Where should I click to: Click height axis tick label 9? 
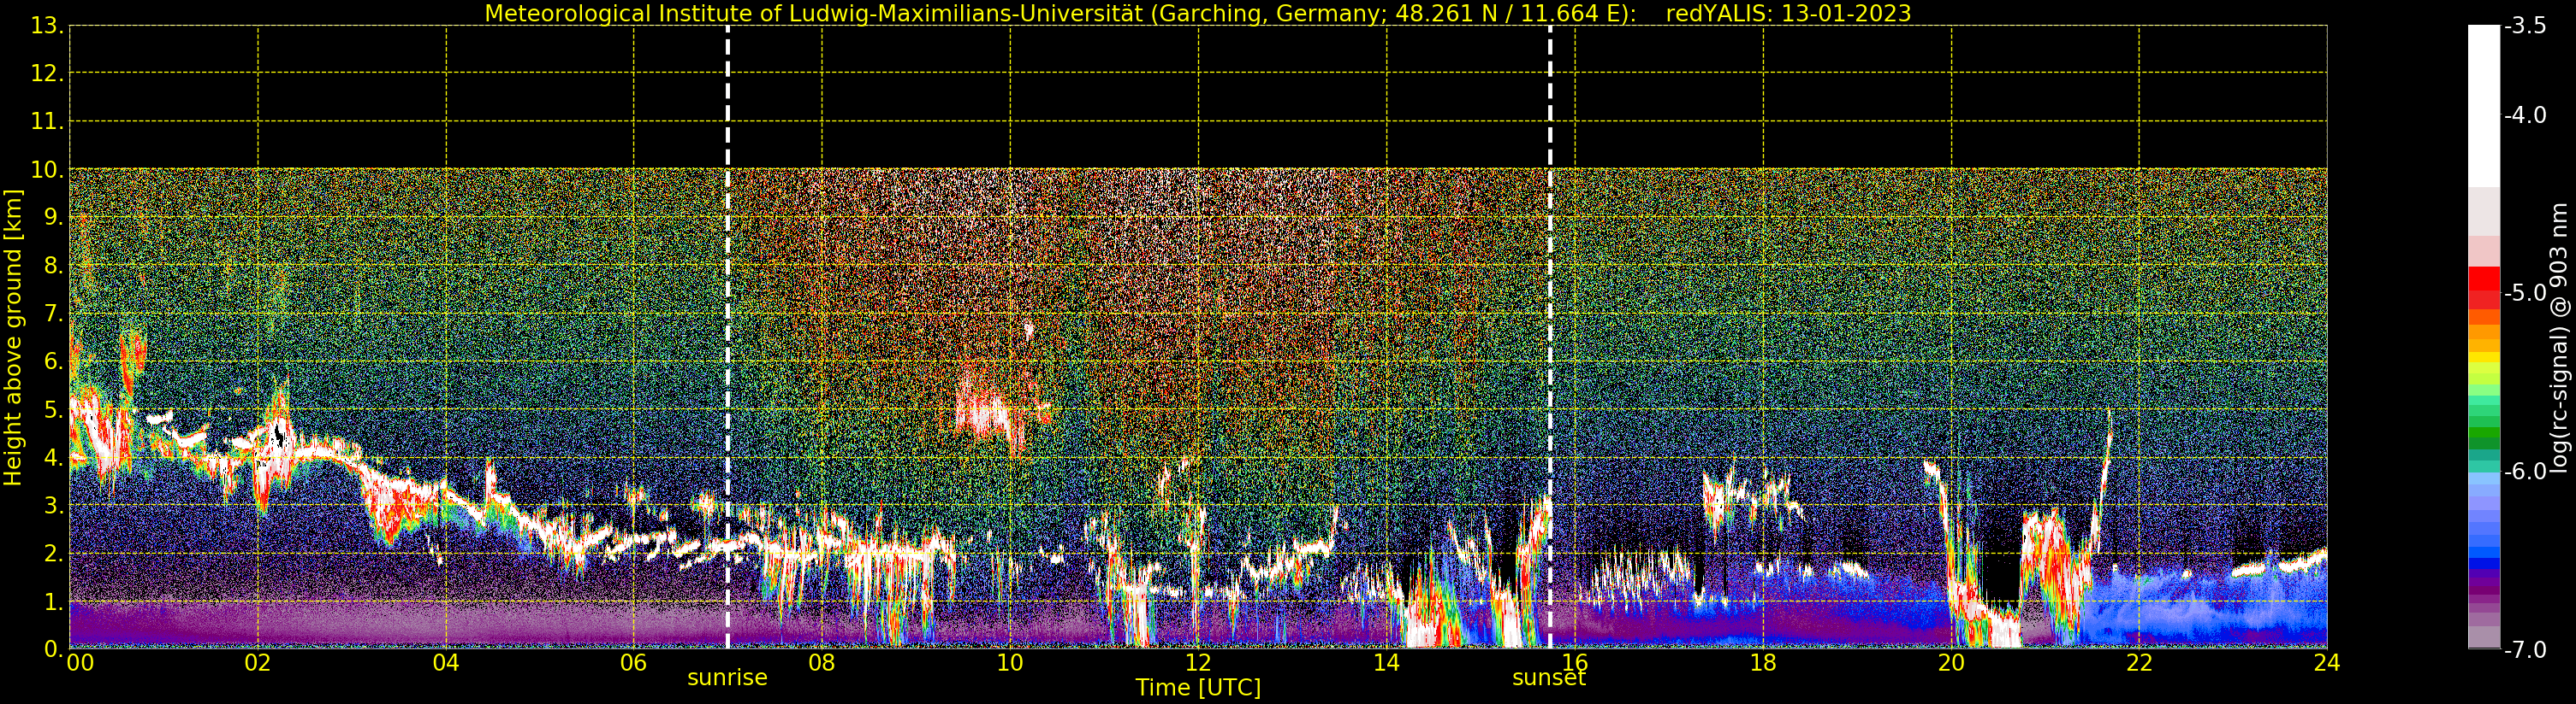coord(53,218)
